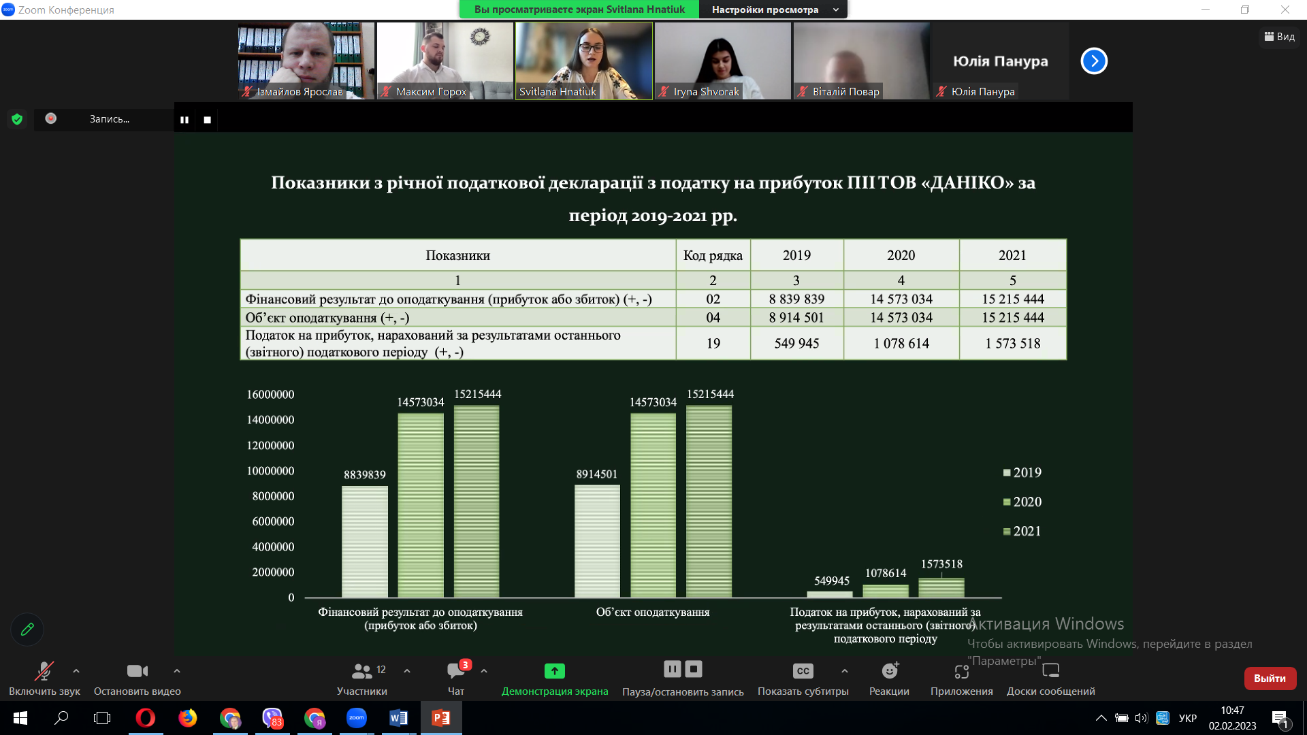This screenshot has width=1307, height=735.
Task: Open Настройки просмотра view options dropdown
Action: (773, 10)
